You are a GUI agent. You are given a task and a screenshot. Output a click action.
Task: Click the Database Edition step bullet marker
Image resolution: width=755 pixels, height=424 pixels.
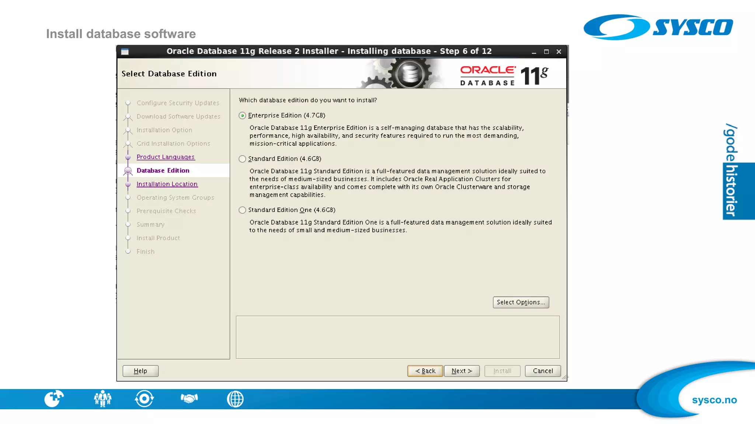(128, 171)
